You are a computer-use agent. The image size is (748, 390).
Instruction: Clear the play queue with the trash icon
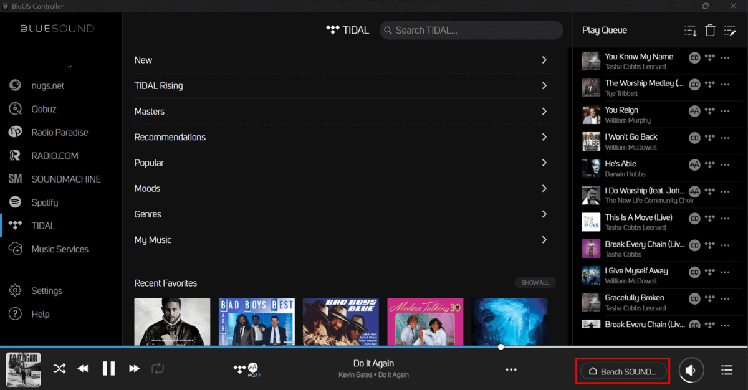click(x=710, y=30)
